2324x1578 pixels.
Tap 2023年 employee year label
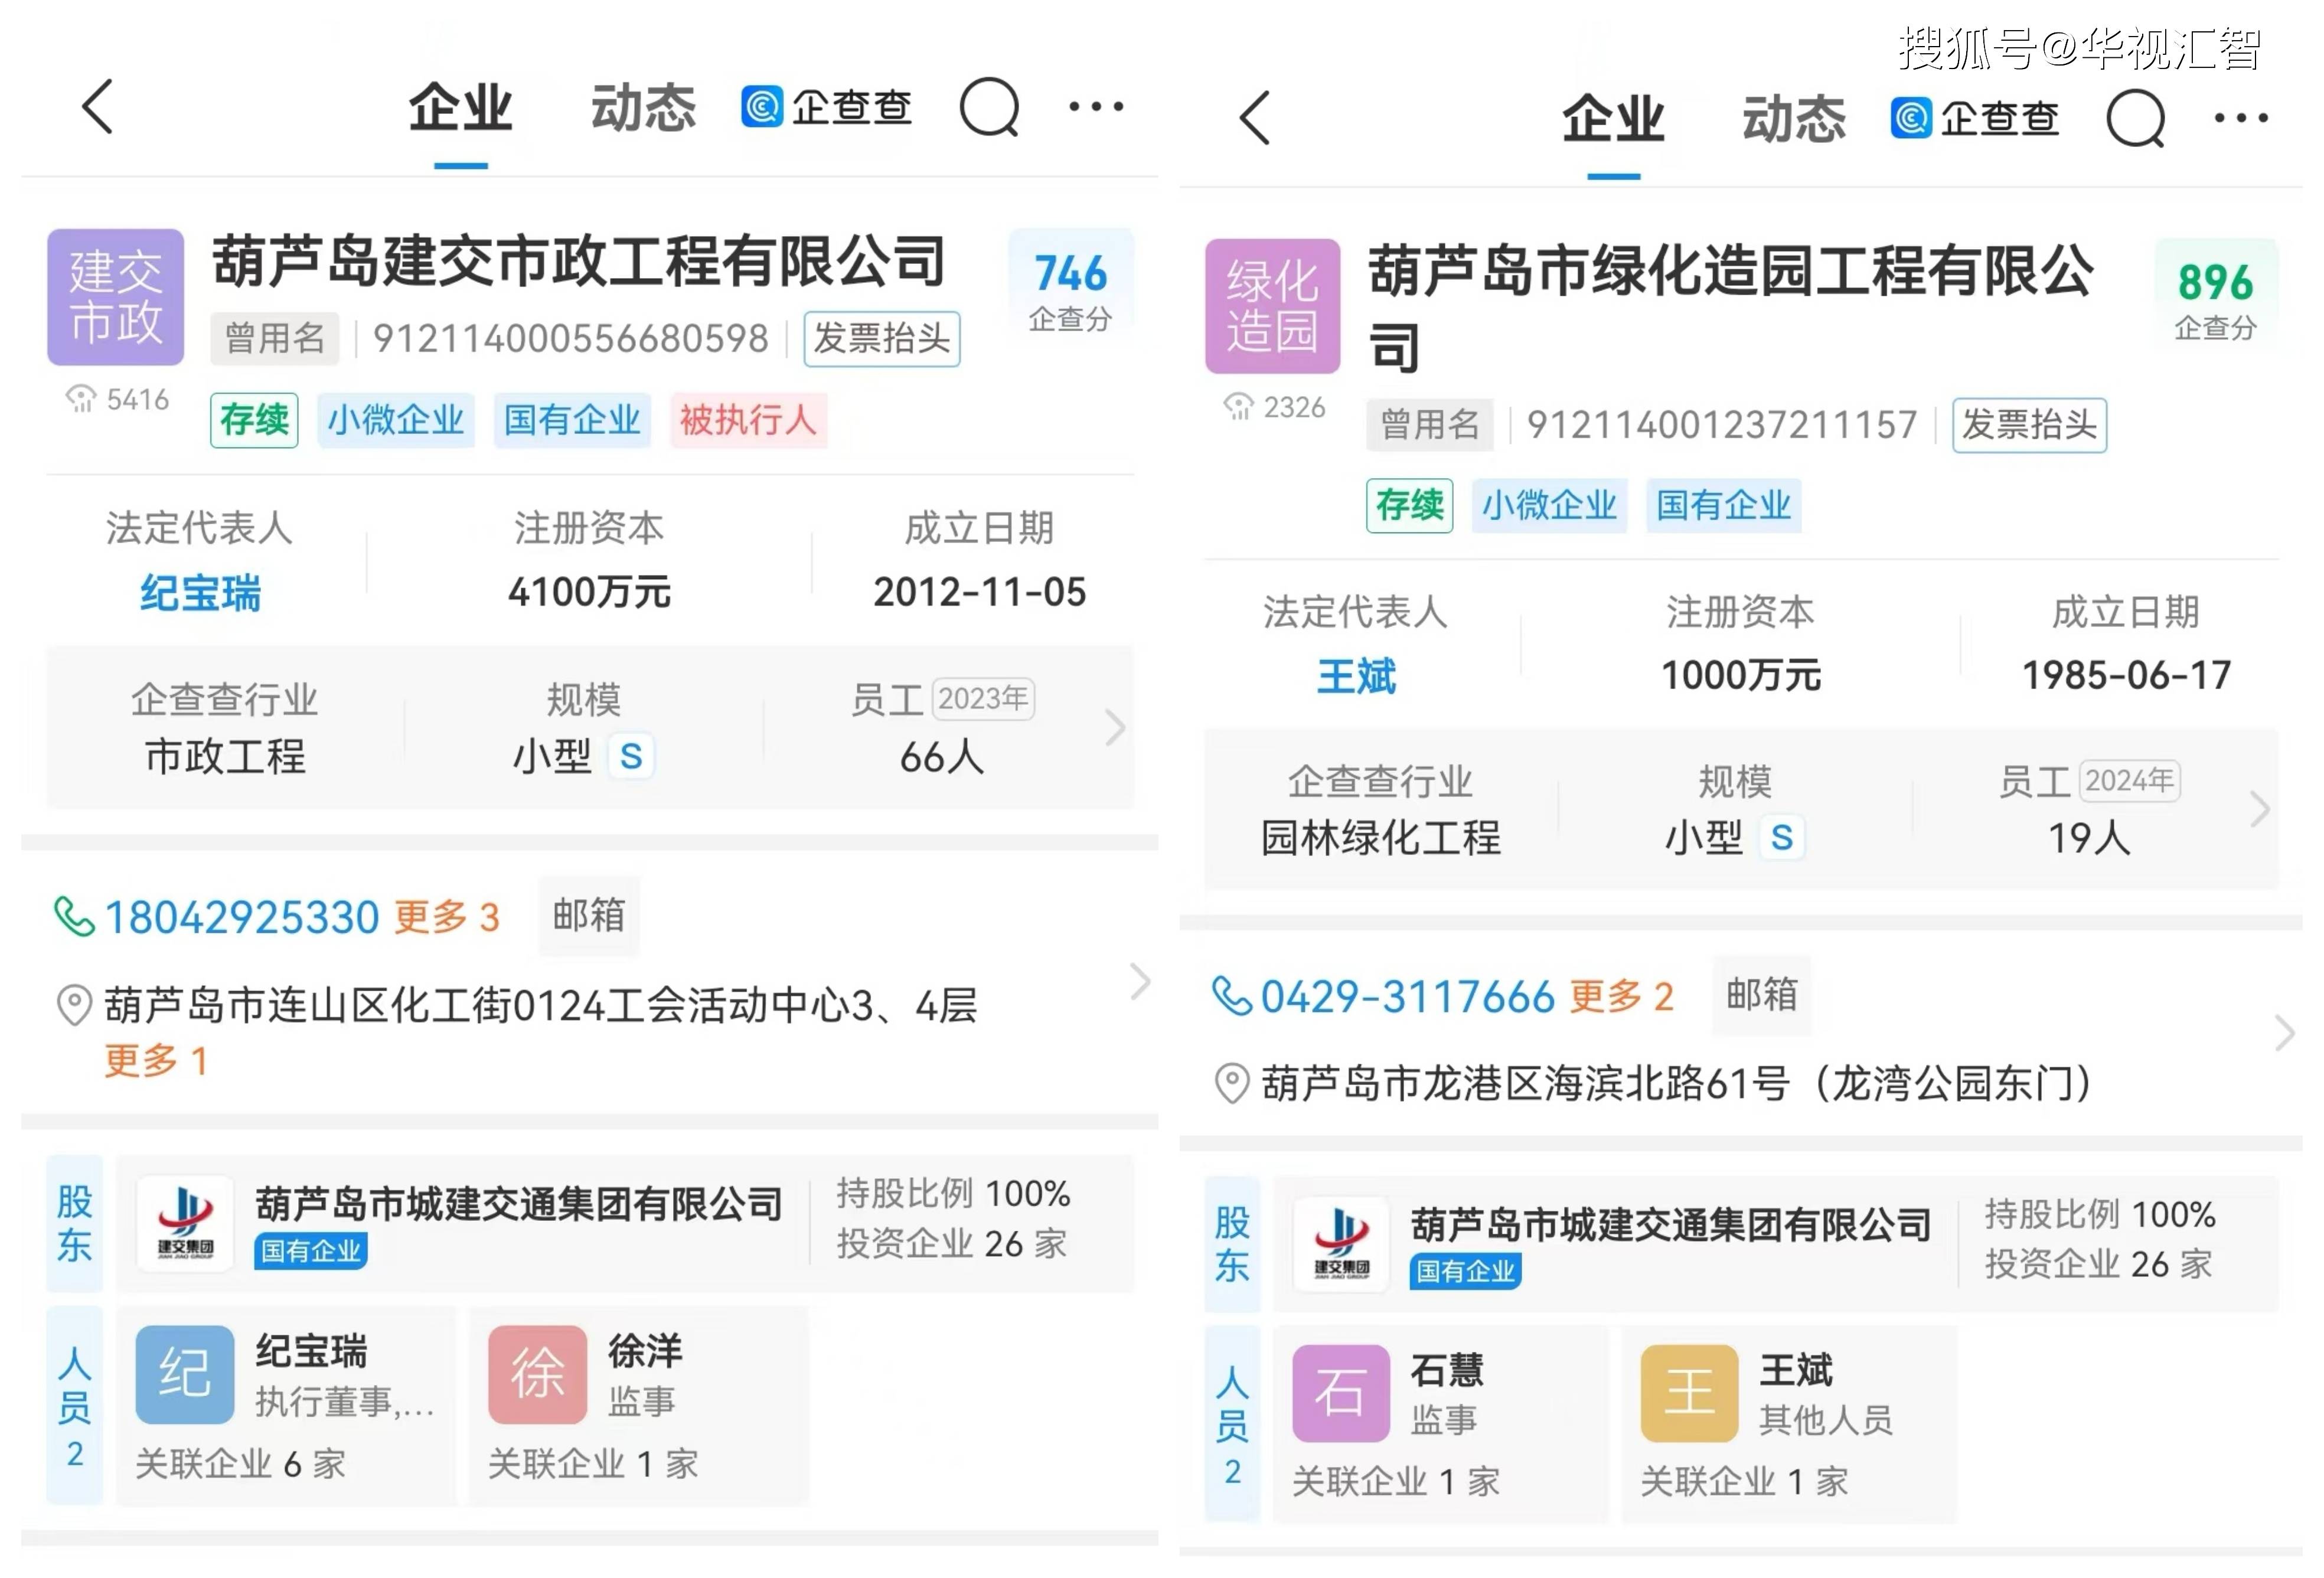pos(983,698)
